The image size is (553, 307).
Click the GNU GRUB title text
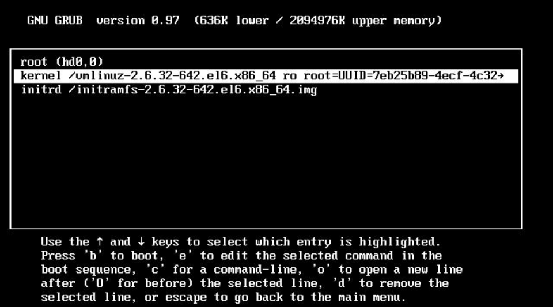pyautogui.click(x=55, y=20)
